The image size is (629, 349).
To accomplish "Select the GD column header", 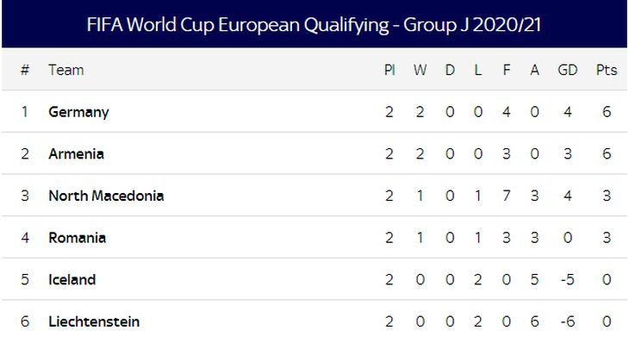I will pos(568,71).
